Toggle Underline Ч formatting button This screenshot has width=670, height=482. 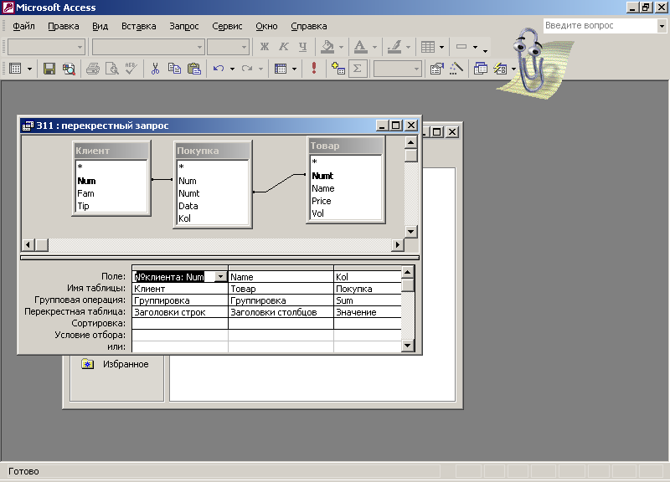[303, 47]
